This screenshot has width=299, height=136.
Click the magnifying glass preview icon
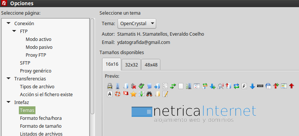click(221, 86)
